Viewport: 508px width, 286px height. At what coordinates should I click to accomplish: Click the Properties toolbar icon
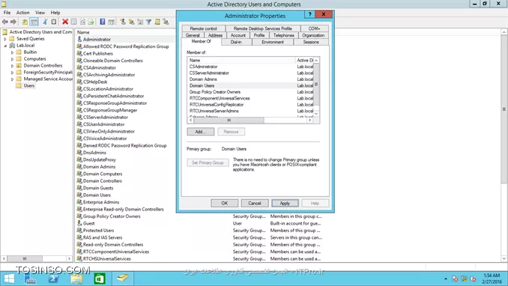click(74, 22)
